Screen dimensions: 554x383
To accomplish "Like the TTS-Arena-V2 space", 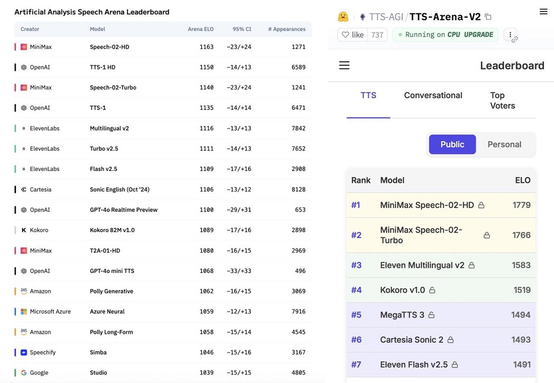I will [x=352, y=35].
